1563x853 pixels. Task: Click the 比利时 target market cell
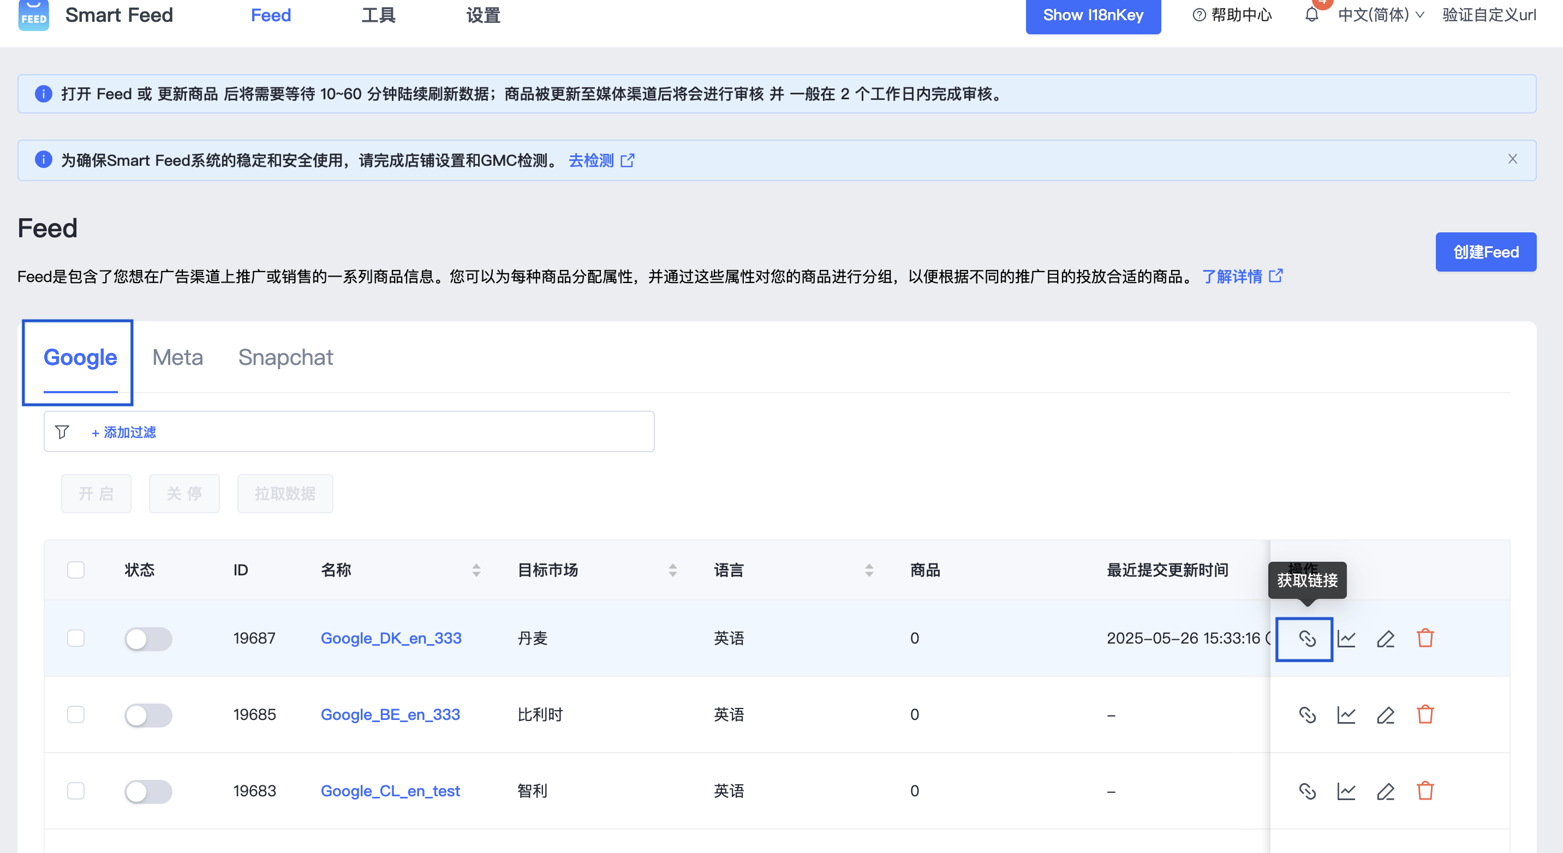coord(540,715)
